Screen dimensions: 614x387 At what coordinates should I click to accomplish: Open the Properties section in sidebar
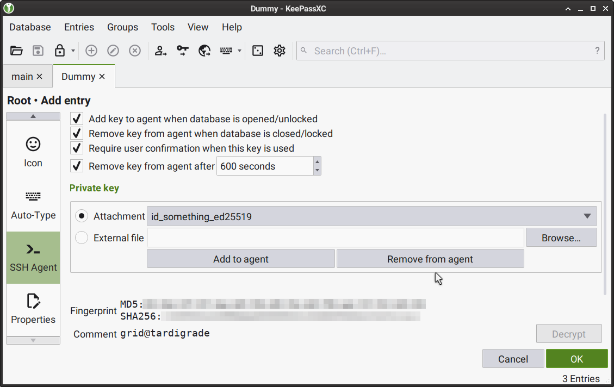[33, 308]
